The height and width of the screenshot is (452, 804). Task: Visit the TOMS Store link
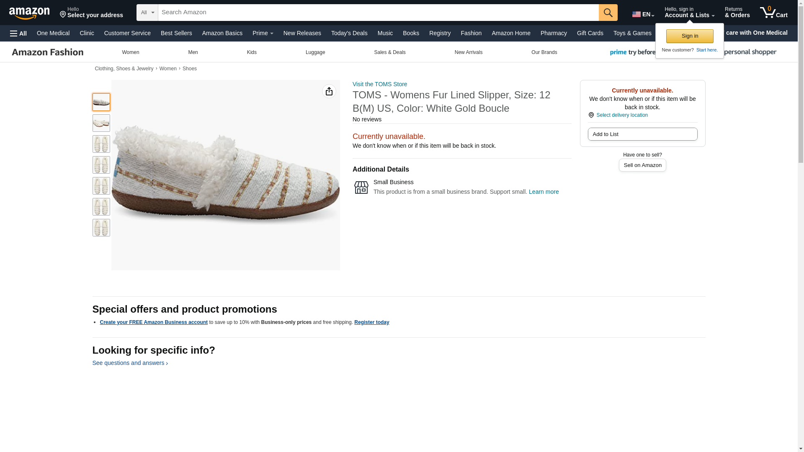pos(379,84)
